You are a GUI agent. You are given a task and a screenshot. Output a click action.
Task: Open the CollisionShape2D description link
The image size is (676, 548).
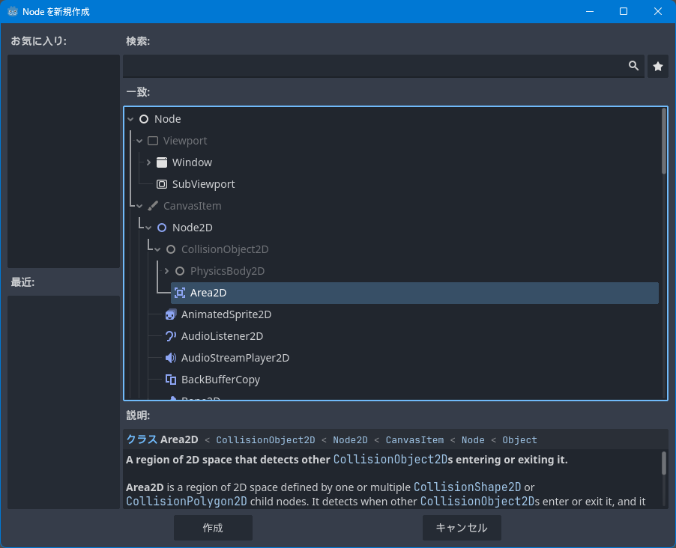click(x=468, y=487)
